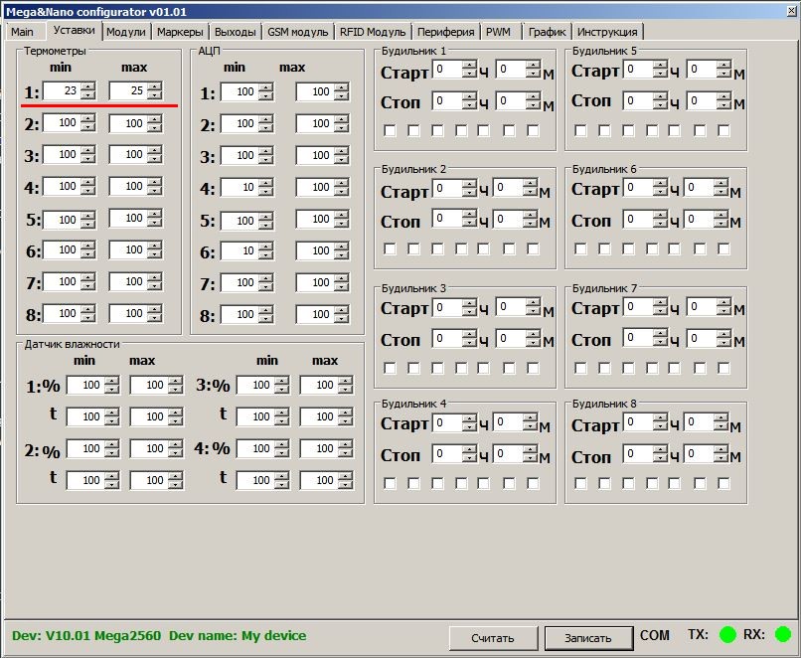The image size is (801, 658).
Task: Increase Термометры row 1 min value
Action: (x=88, y=87)
